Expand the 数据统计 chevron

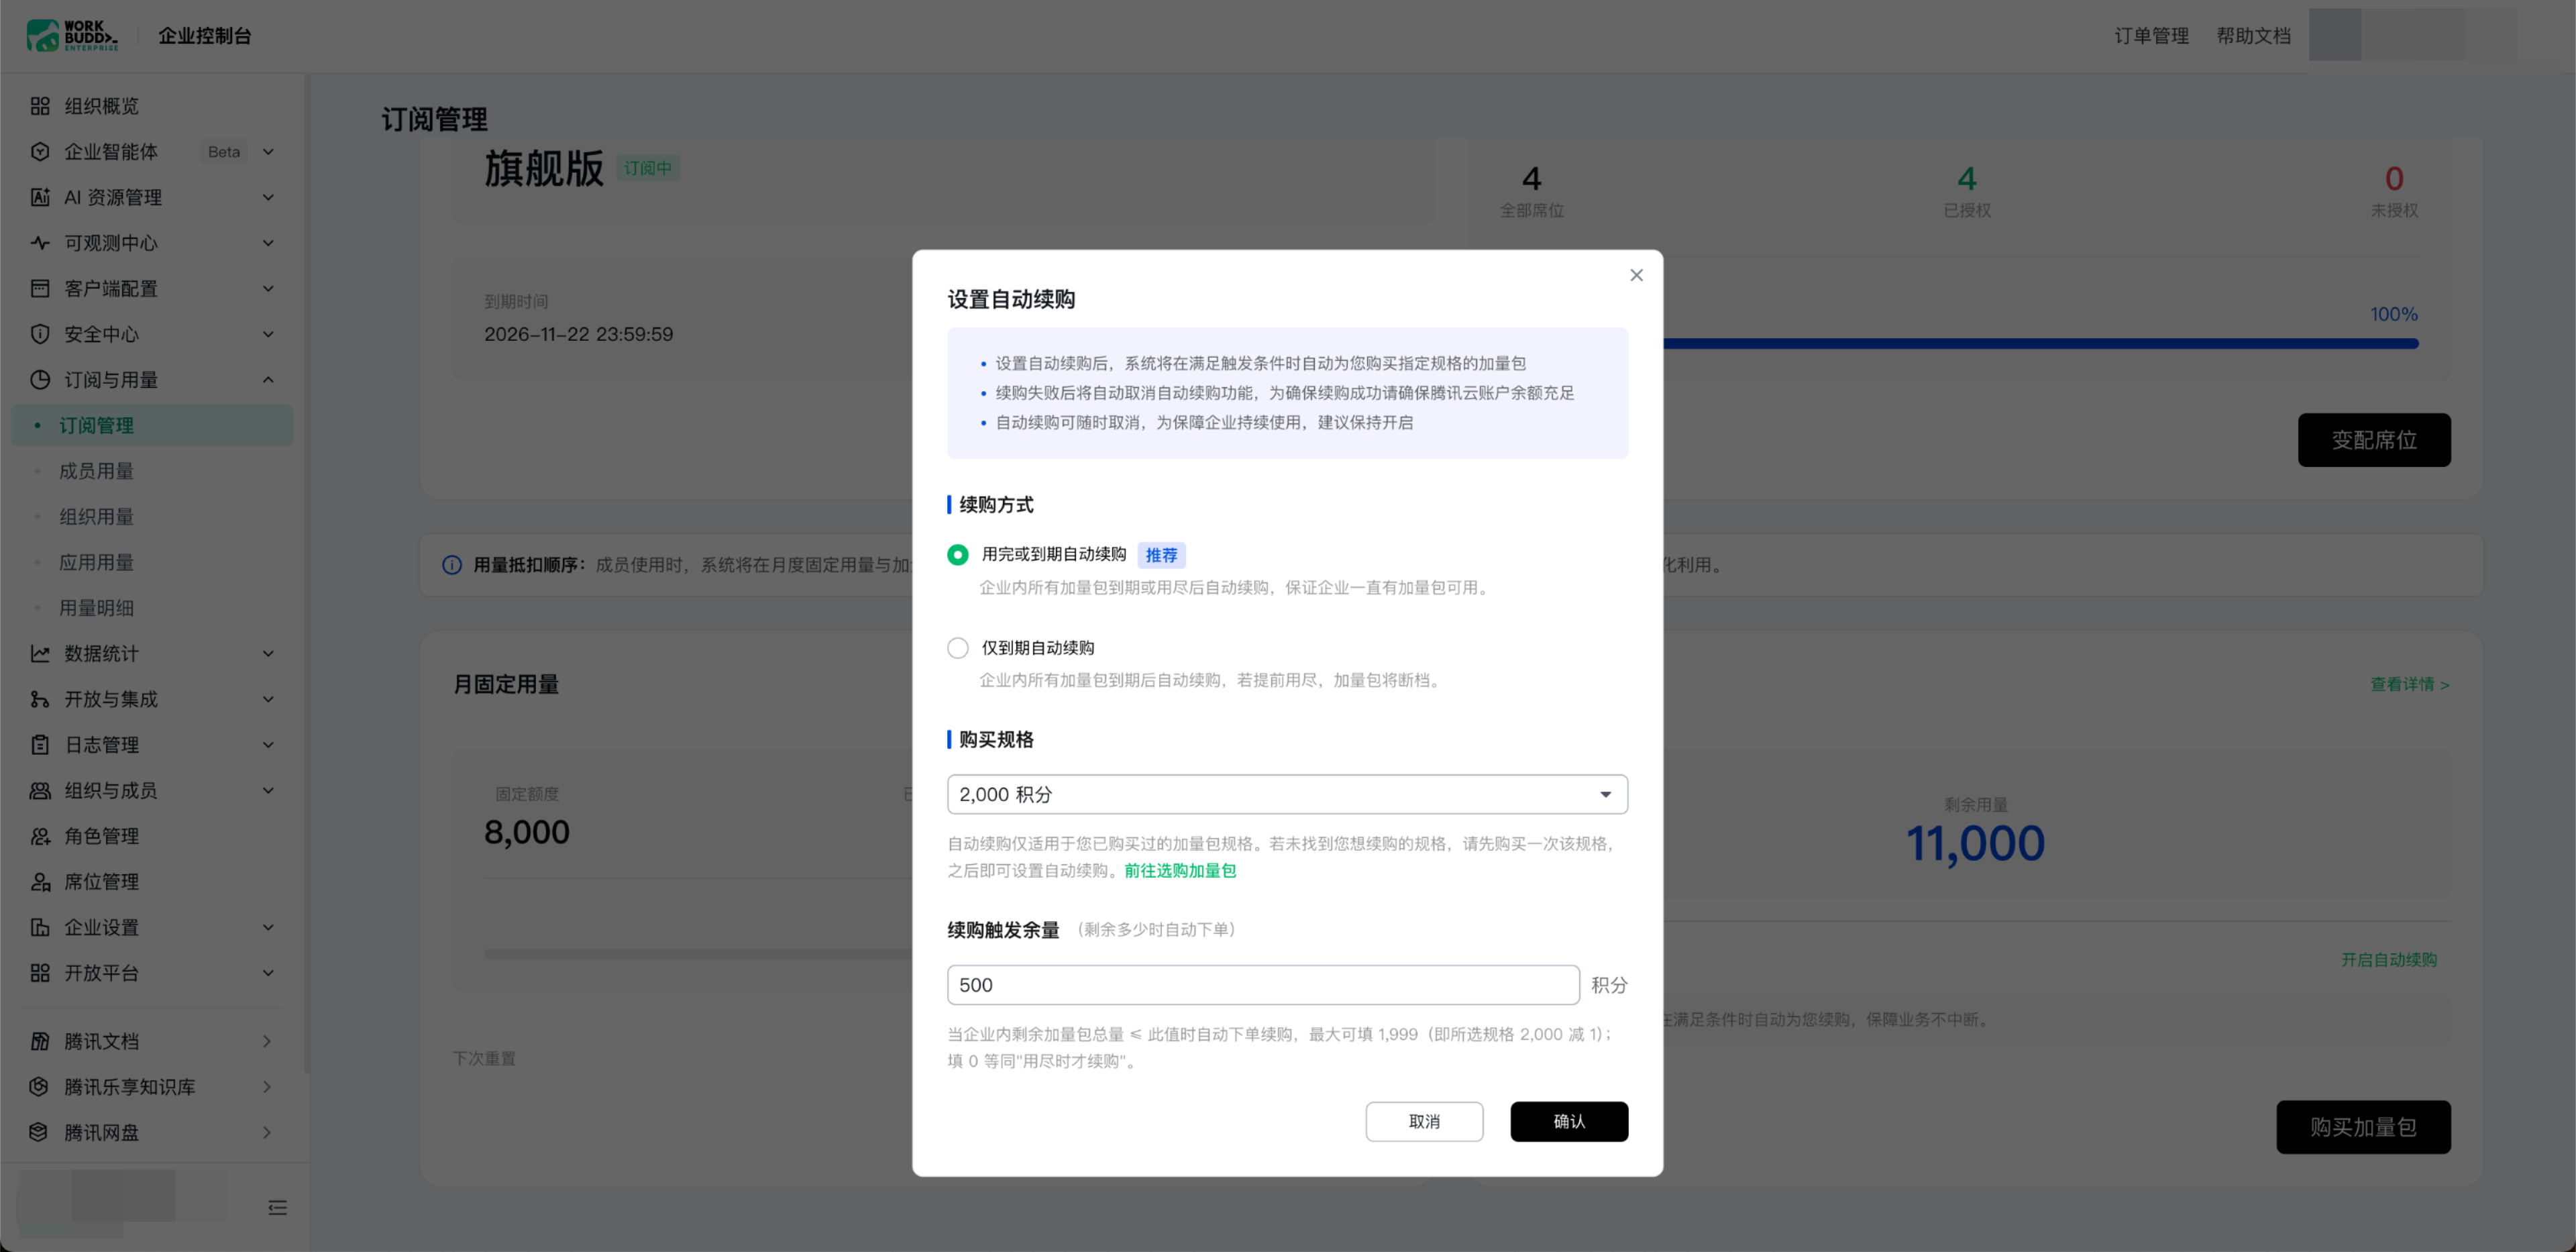(268, 654)
